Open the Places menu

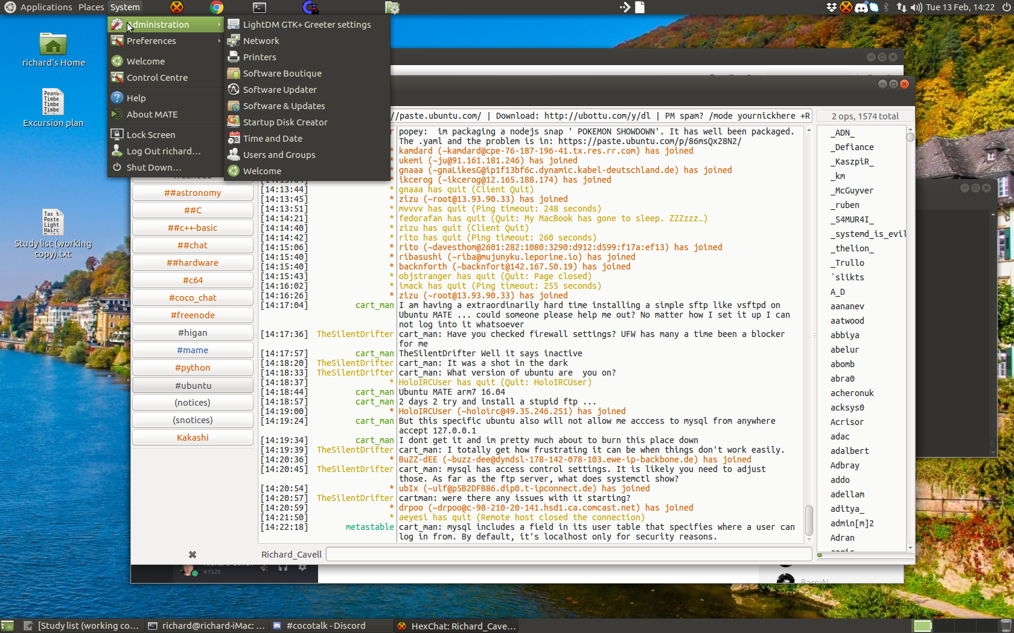[91, 7]
